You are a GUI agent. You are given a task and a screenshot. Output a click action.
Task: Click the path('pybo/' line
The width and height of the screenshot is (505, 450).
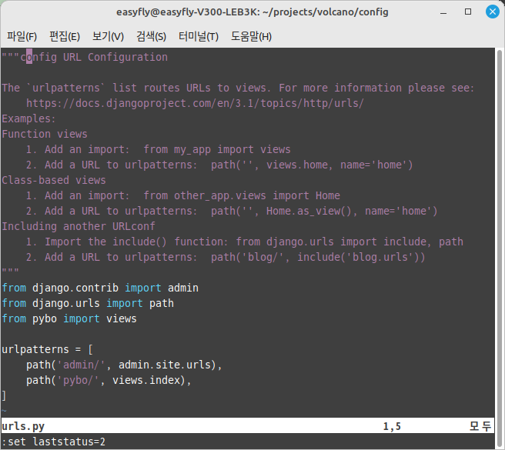(x=109, y=380)
